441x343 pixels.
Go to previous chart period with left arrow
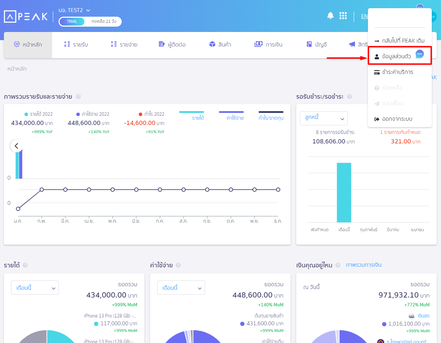pos(16,146)
